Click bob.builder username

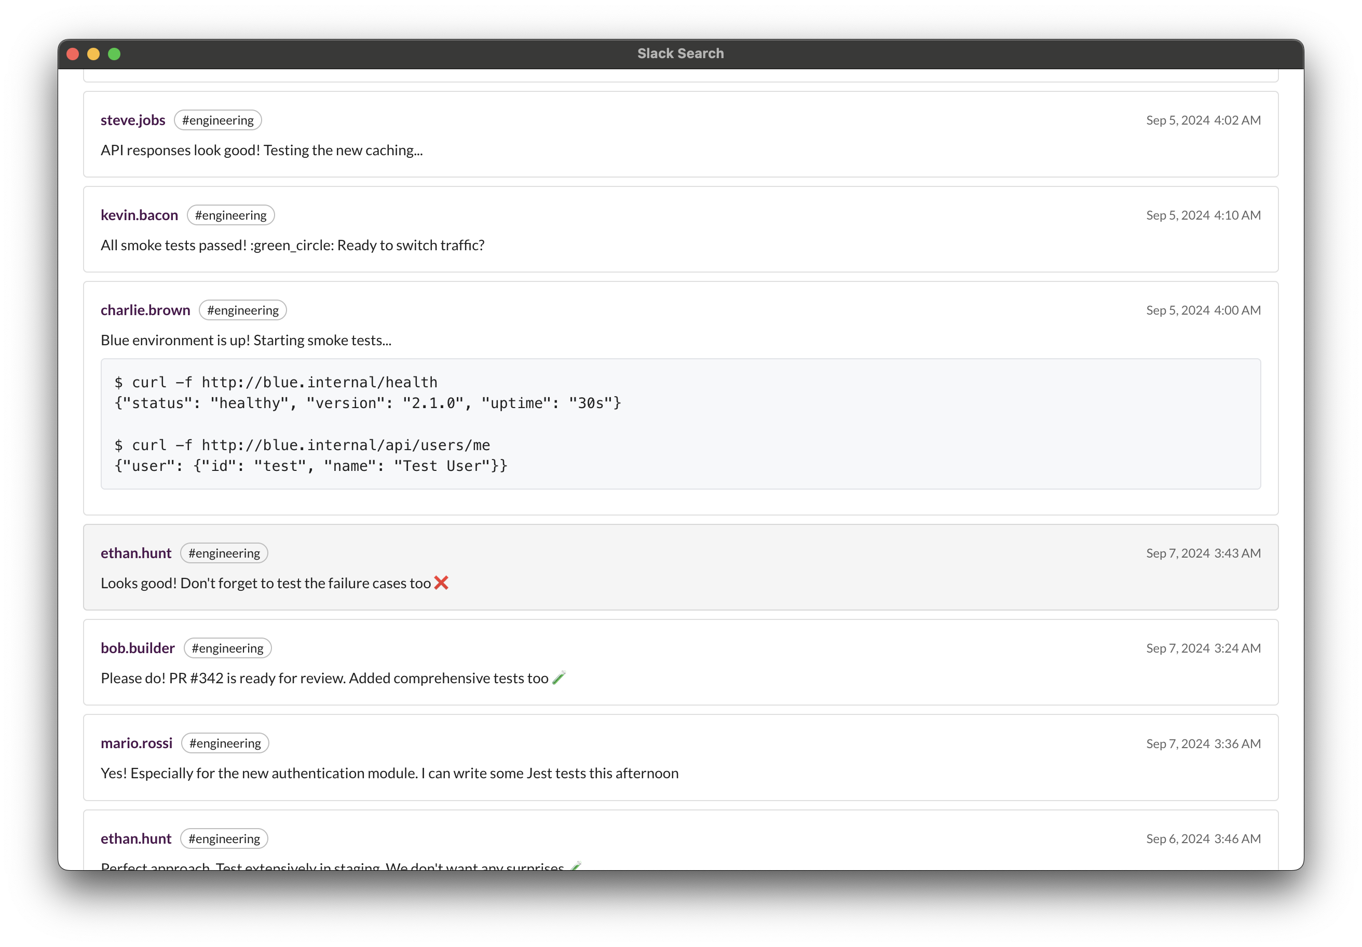coord(138,648)
